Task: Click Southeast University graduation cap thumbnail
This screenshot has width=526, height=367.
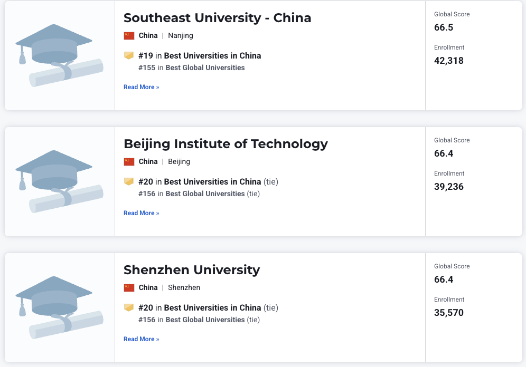Action: click(59, 55)
